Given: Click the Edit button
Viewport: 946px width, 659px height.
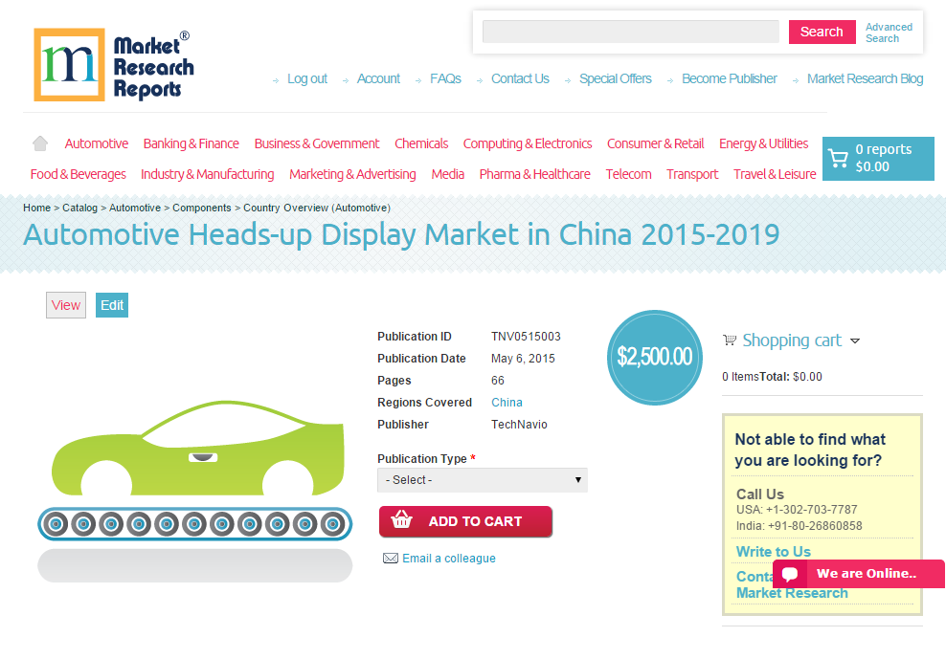Looking at the screenshot, I should 111,304.
